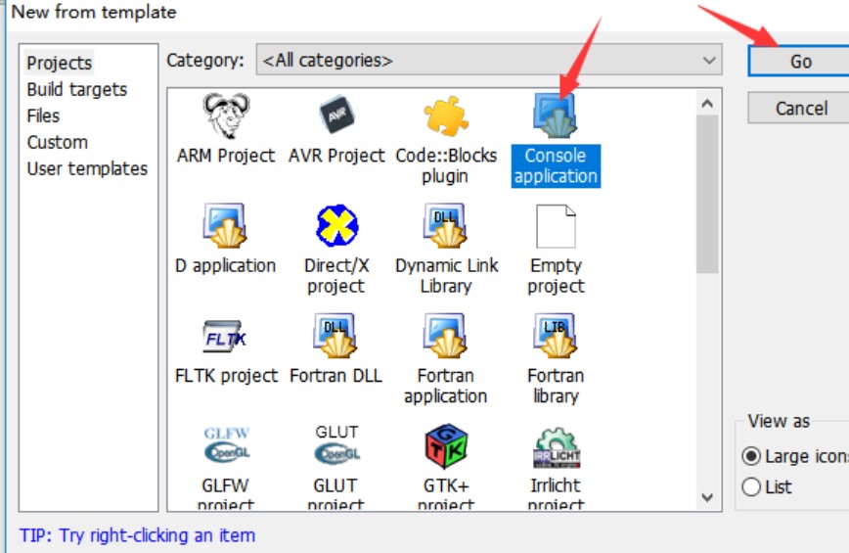
Task: Click the 'Fortran library' label text
Action: pos(557,386)
